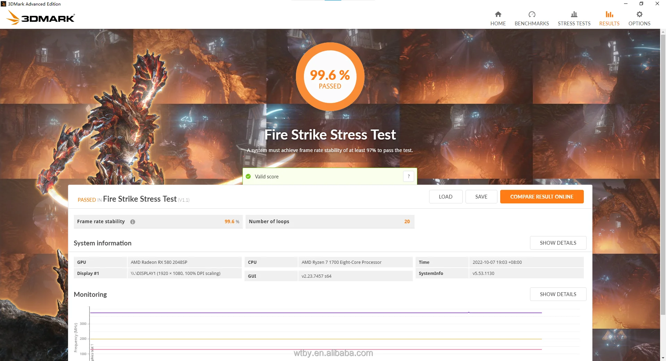Screen dimensions: 666x361
Task: Click the GUI version v2.23.7457 s64
Action: tap(316, 276)
